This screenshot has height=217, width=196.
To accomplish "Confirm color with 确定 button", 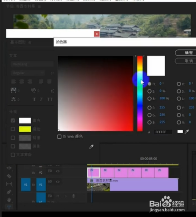I will pyautogui.click(x=185, y=53).
